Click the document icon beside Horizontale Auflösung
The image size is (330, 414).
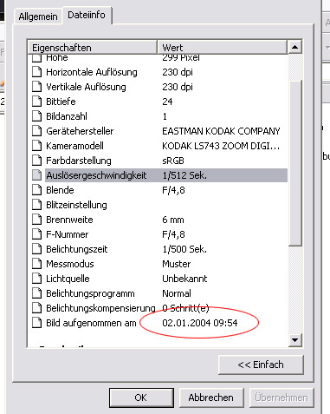(x=36, y=72)
